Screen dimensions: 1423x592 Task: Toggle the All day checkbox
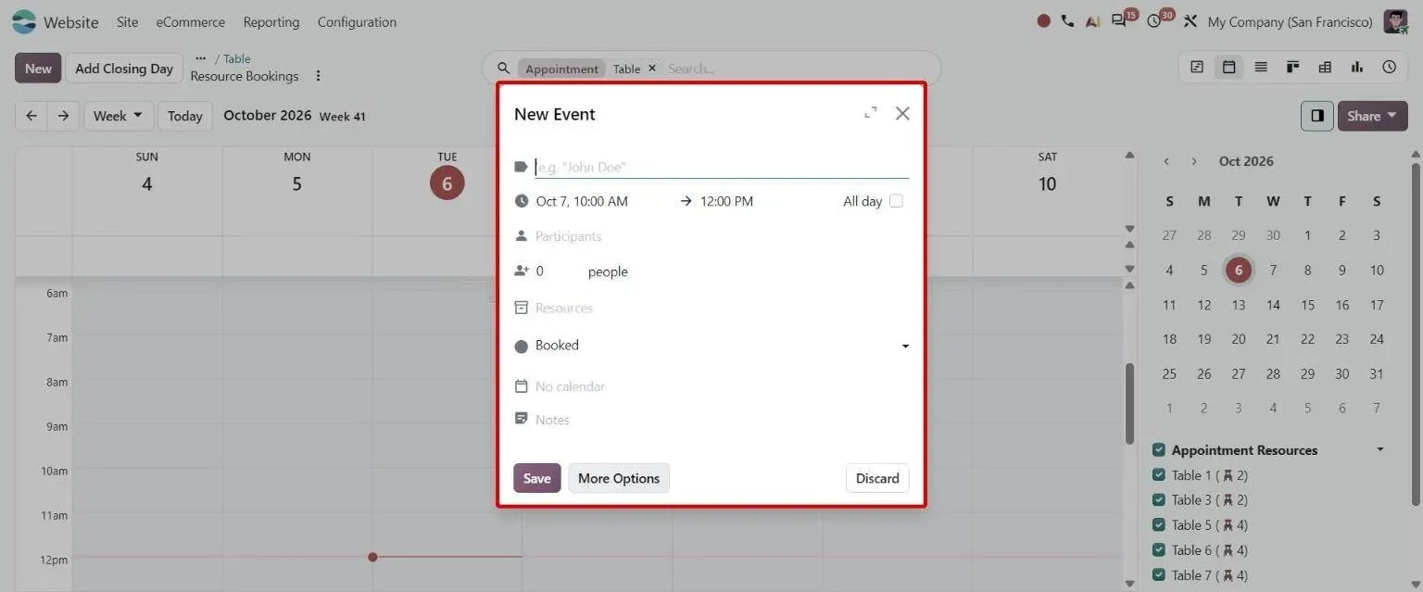coord(896,201)
